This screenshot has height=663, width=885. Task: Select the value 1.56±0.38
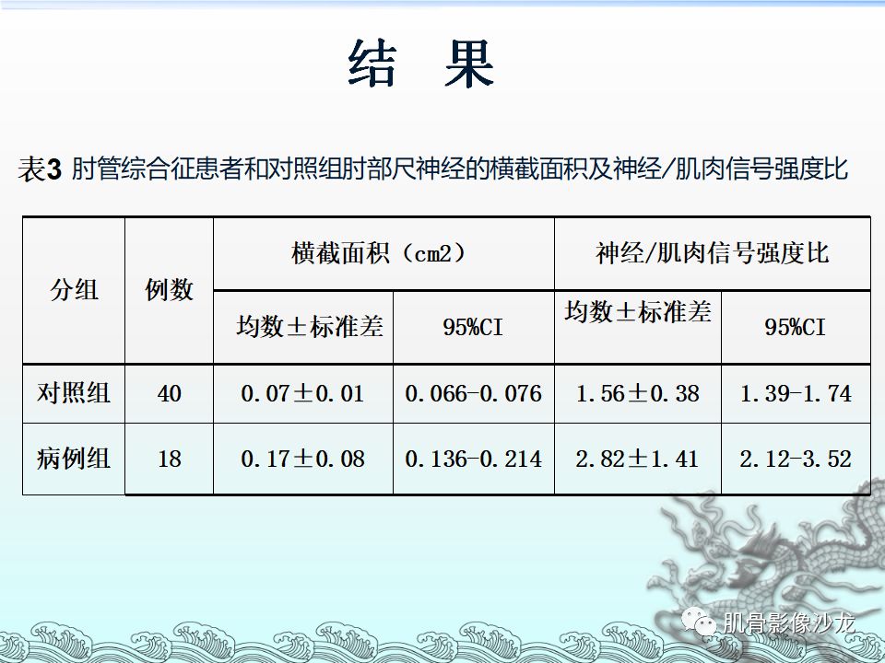click(638, 393)
